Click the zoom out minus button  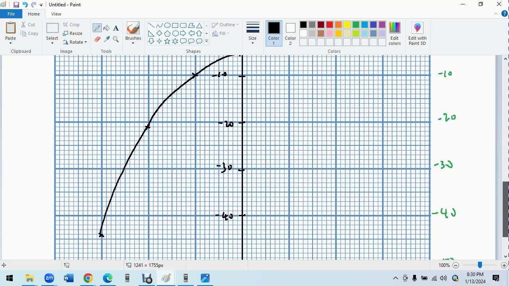pos(456,265)
